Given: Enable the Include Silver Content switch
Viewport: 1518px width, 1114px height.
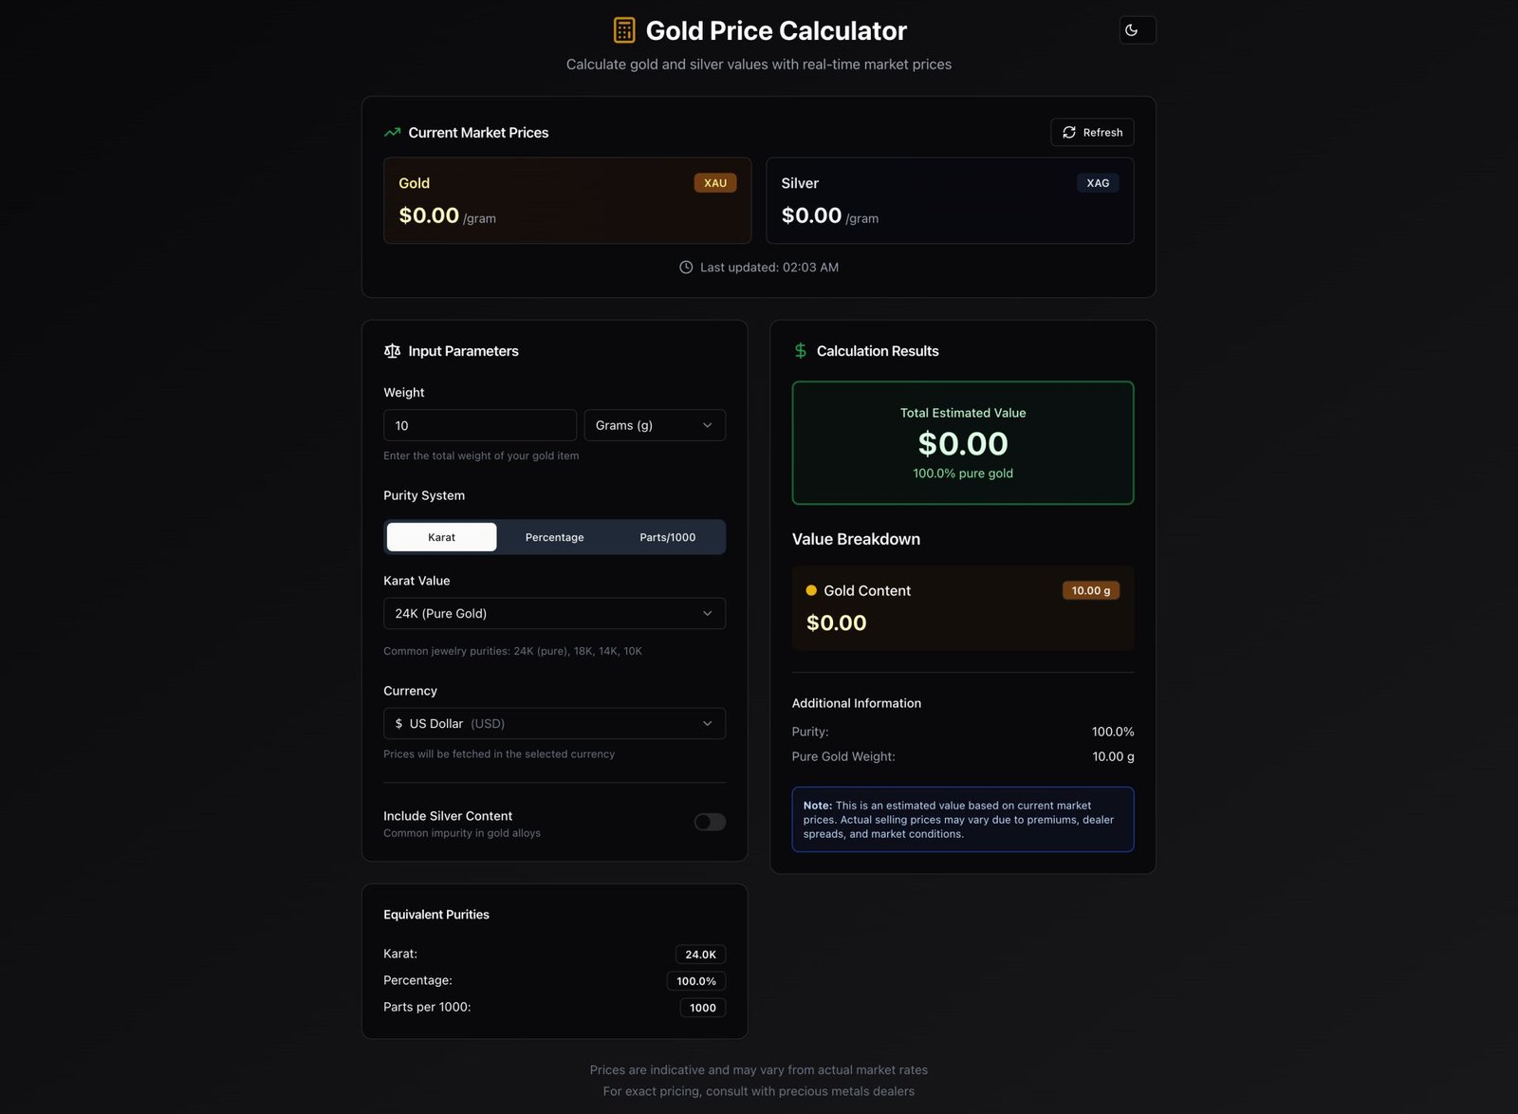Looking at the screenshot, I should point(710,822).
